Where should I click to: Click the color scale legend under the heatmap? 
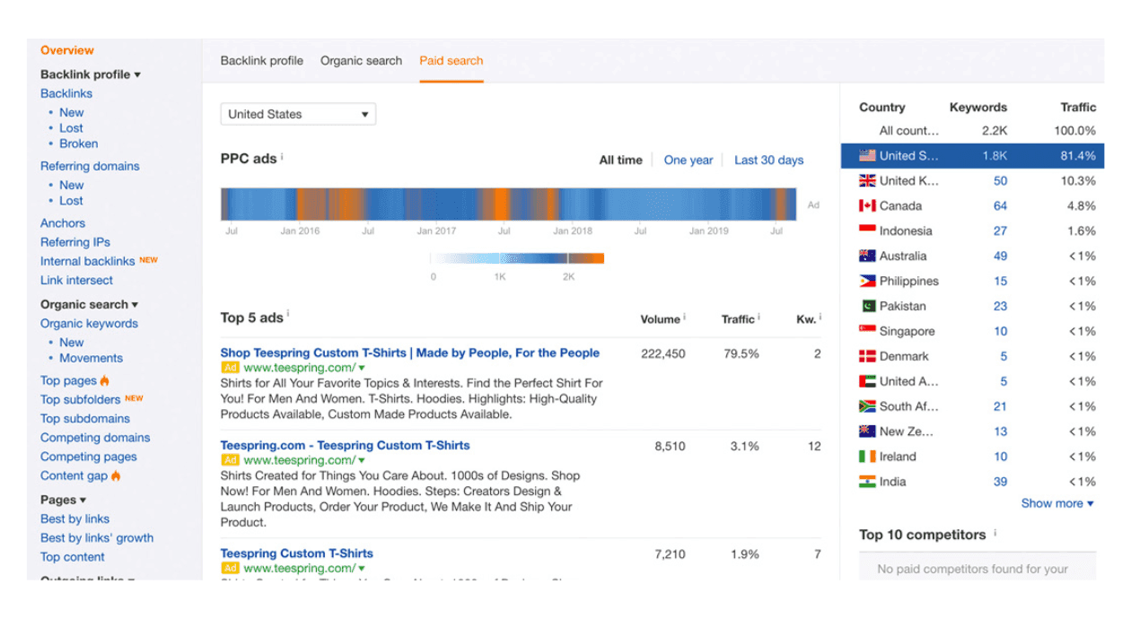(x=517, y=258)
